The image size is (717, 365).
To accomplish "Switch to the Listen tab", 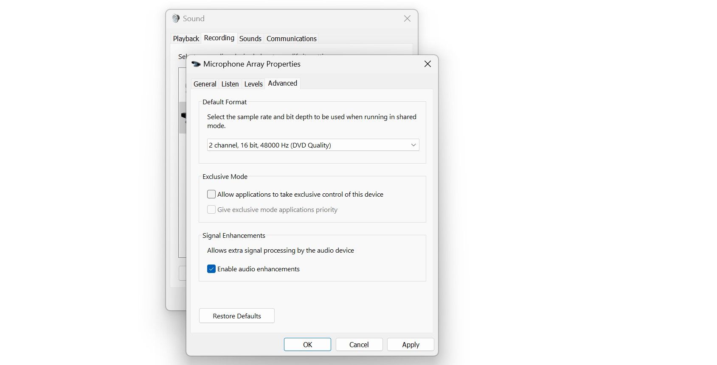I will click(230, 84).
